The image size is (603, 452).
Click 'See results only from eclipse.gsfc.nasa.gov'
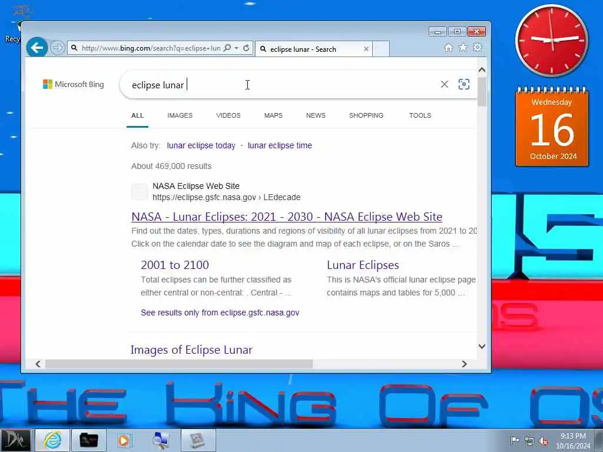click(220, 313)
